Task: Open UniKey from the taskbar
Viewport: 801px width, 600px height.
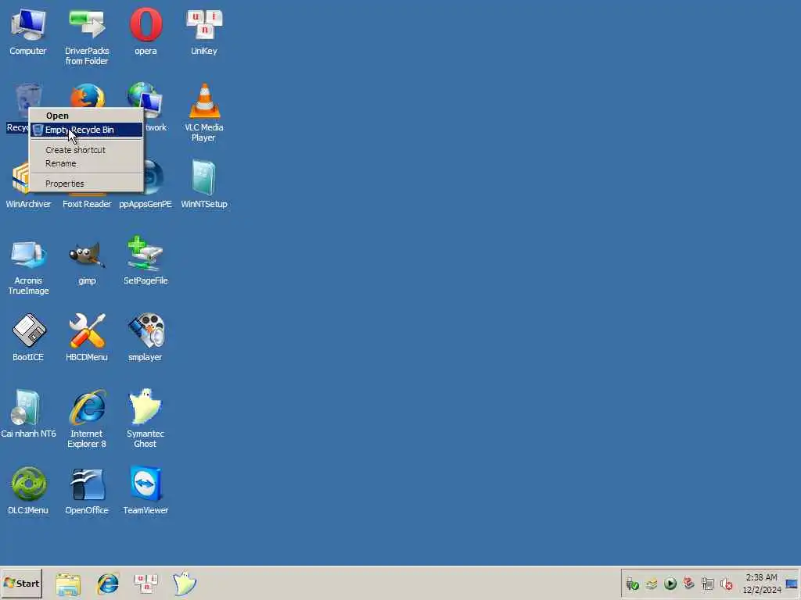Action: 145,583
